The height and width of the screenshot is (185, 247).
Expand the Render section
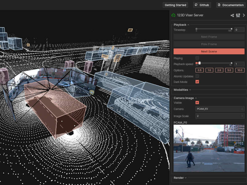[x=180, y=178]
